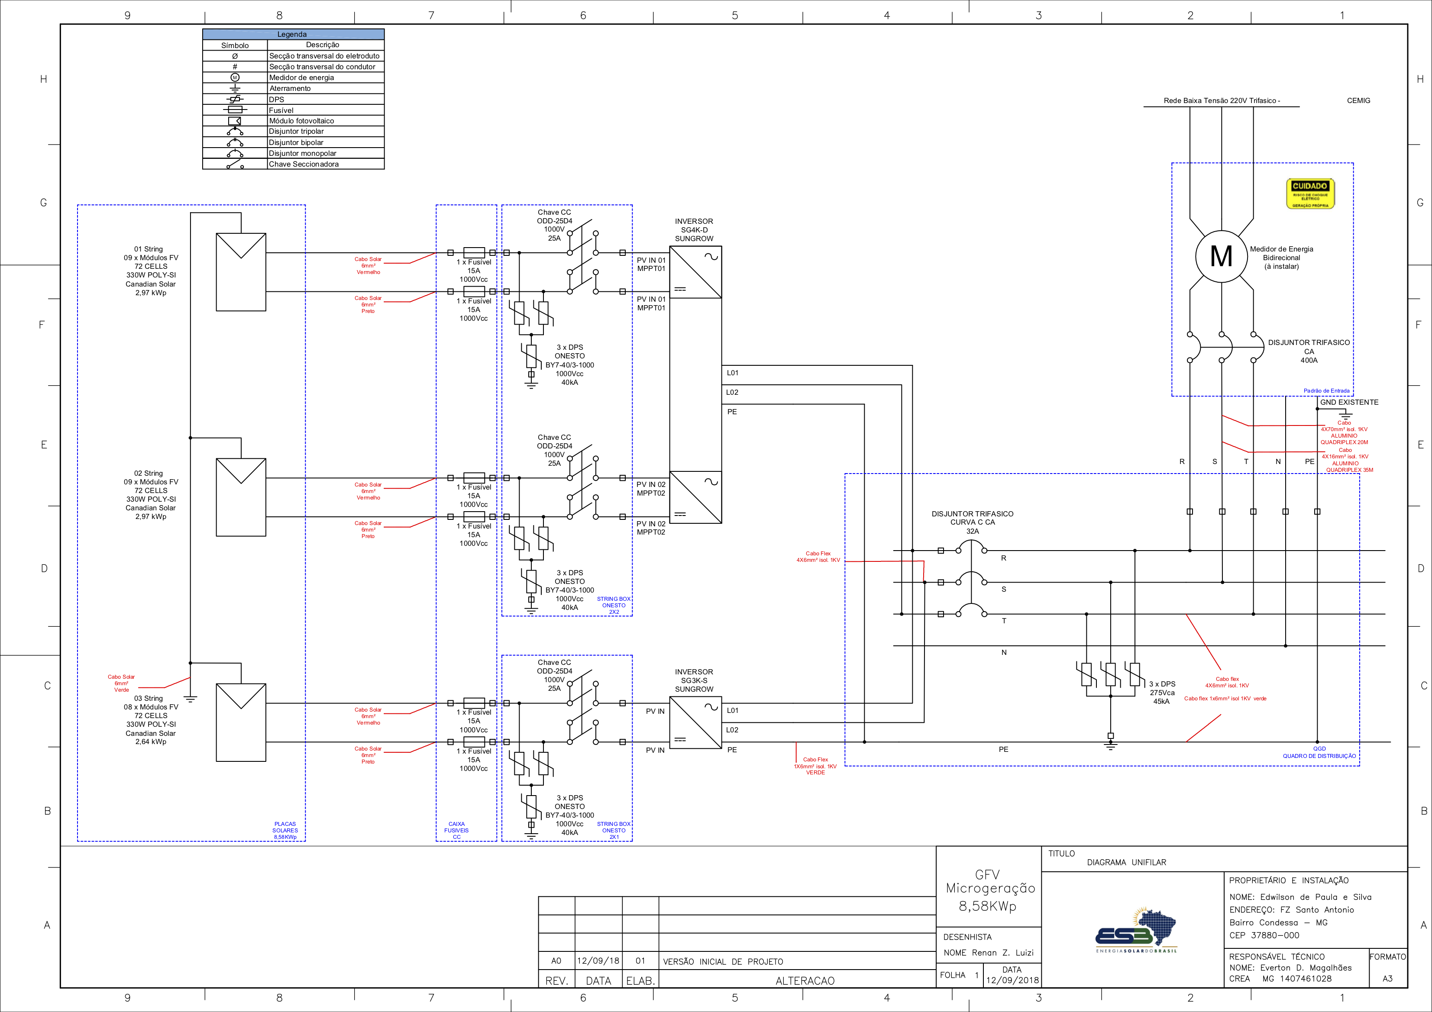This screenshot has width=1432, height=1012.
Task: Click the MPPT02 inverter converter symbol
Action: click(695, 497)
